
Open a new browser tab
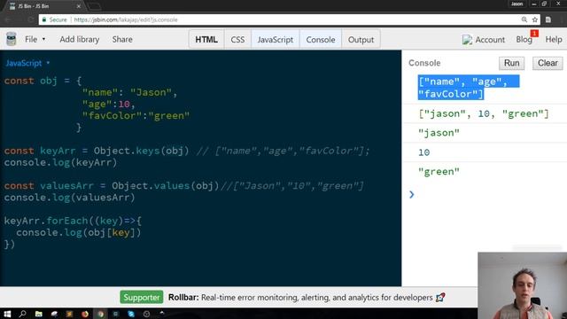pyautogui.click(x=95, y=6)
